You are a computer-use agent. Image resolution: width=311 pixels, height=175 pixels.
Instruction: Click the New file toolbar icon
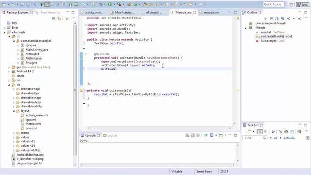(4, 4)
